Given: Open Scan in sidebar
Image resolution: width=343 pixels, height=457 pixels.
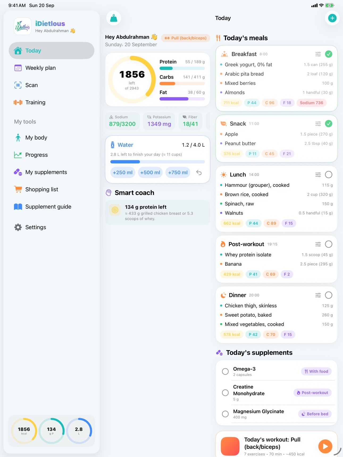Looking at the screenshot, I should tap(52, 85).
